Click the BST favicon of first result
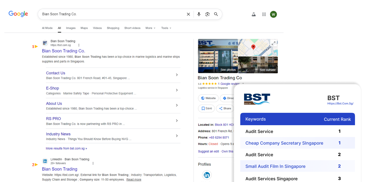Viewport: 365px width, 182px height. pyautogui.click(x=45, y=43)
